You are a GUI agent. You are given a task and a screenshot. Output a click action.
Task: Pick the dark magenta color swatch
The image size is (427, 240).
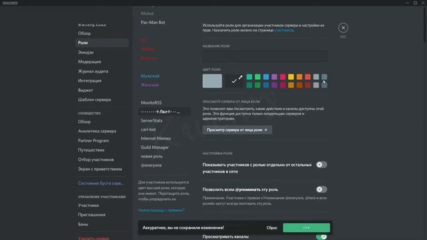coord(283,85)
